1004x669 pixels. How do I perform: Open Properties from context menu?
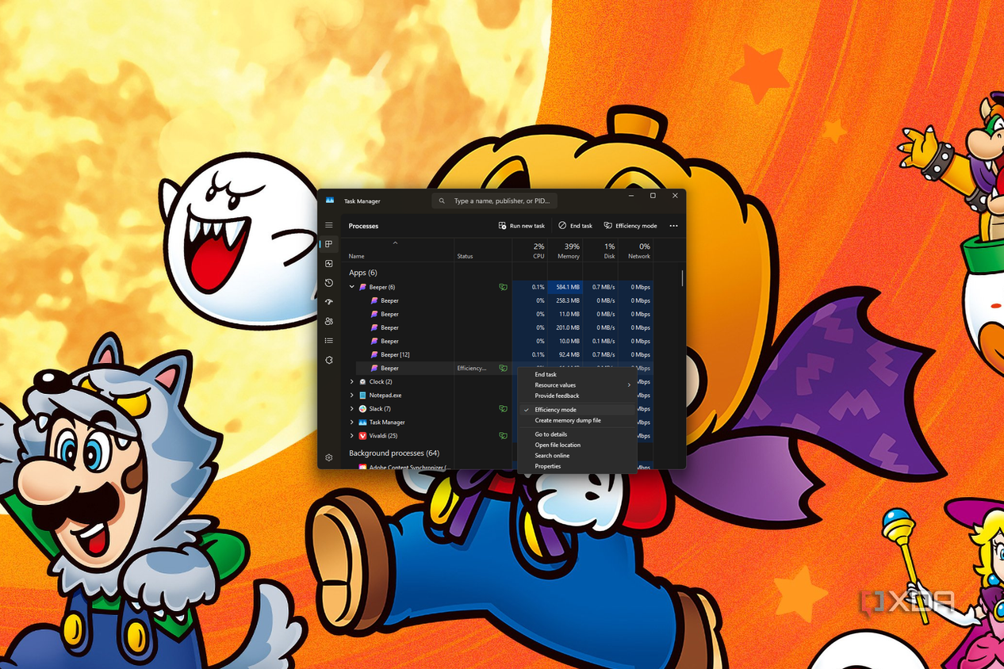[577, 466]
